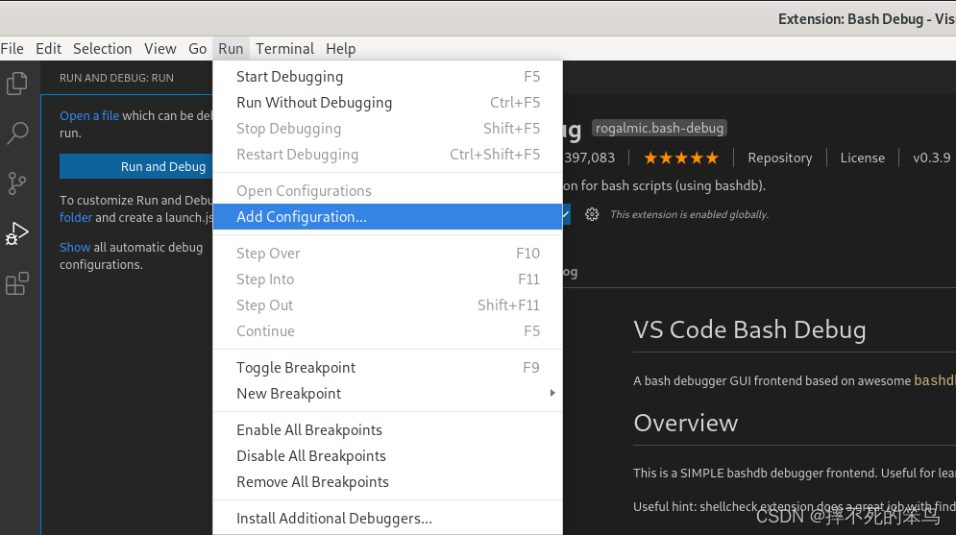This screenshot has height=535, width=956.
Task: Choose Install Additional Debuggers...
Action: [x=388, y=519]
